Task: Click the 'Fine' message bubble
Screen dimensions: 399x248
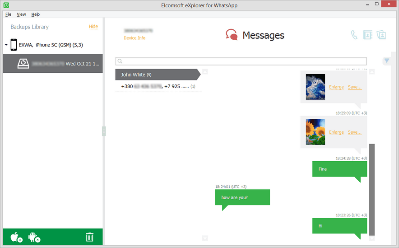Action: [x=339, y=169]
